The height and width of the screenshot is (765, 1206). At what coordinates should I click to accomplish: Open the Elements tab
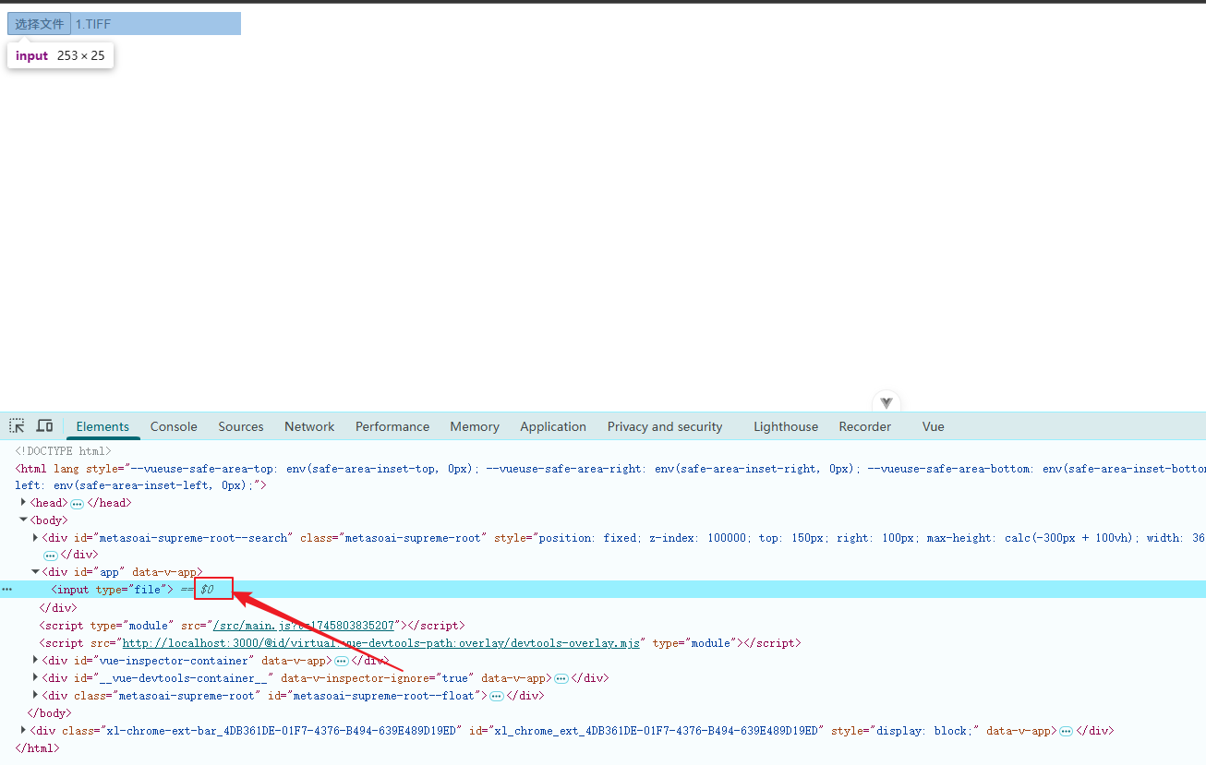103,426
